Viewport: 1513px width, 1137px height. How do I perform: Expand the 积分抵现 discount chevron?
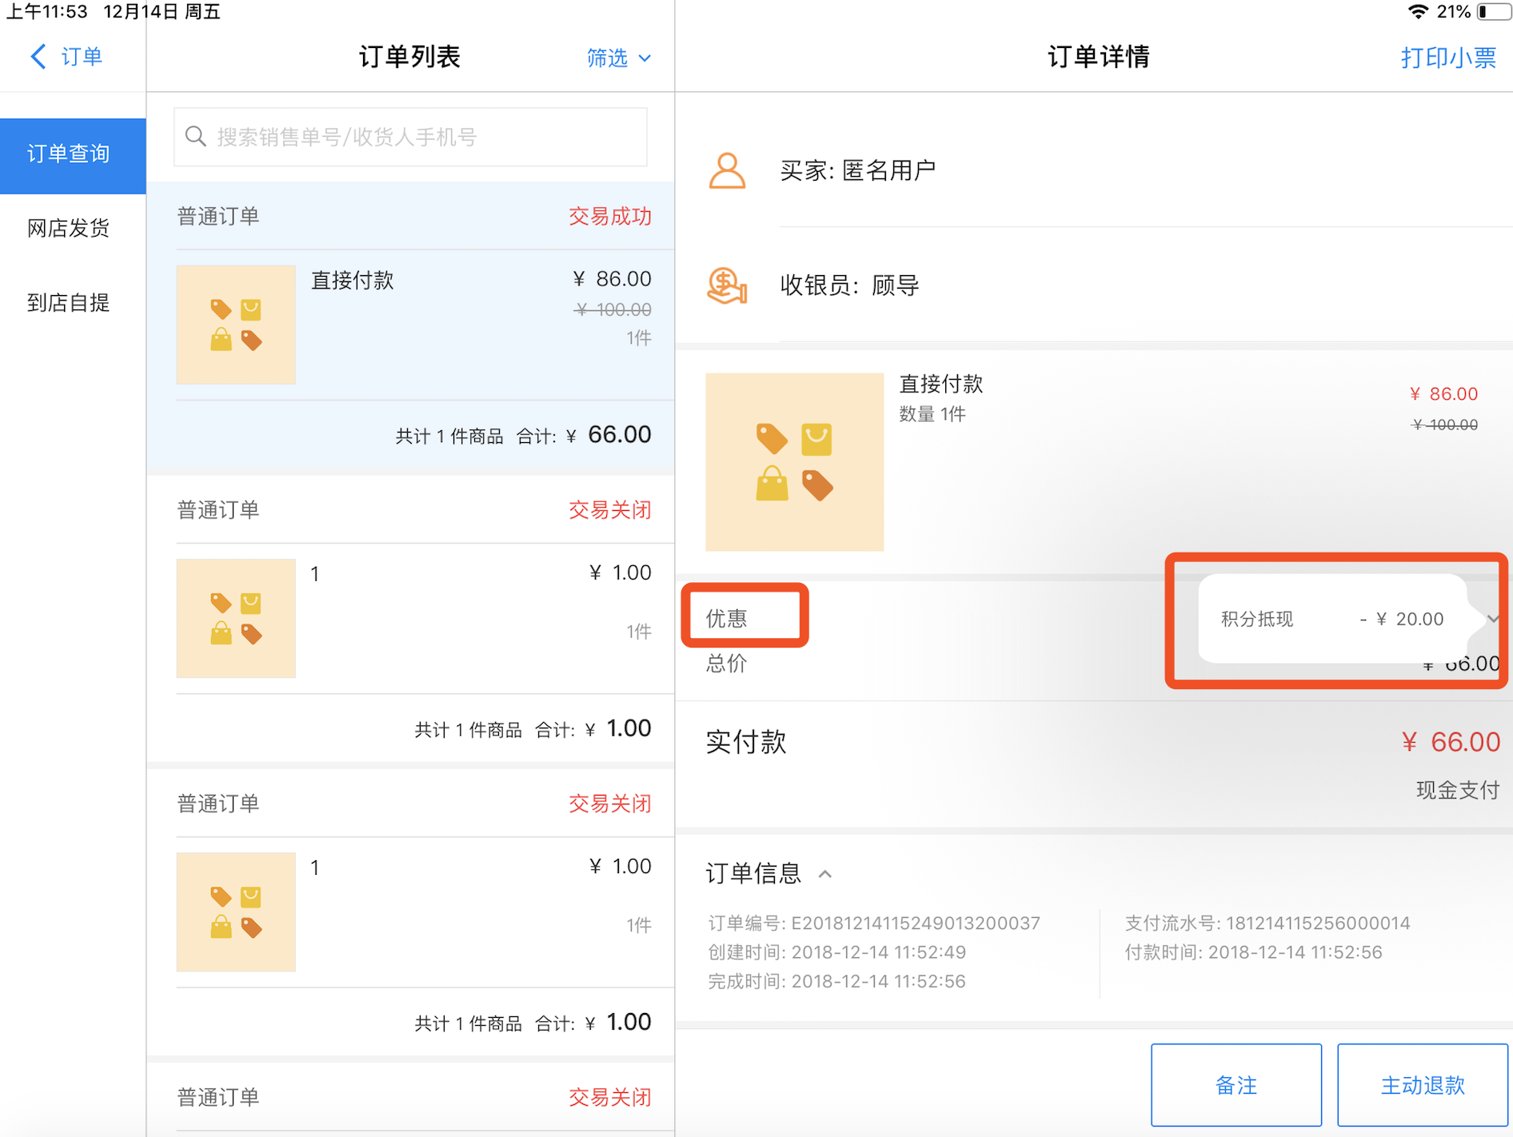click(x=1492, y=619)
